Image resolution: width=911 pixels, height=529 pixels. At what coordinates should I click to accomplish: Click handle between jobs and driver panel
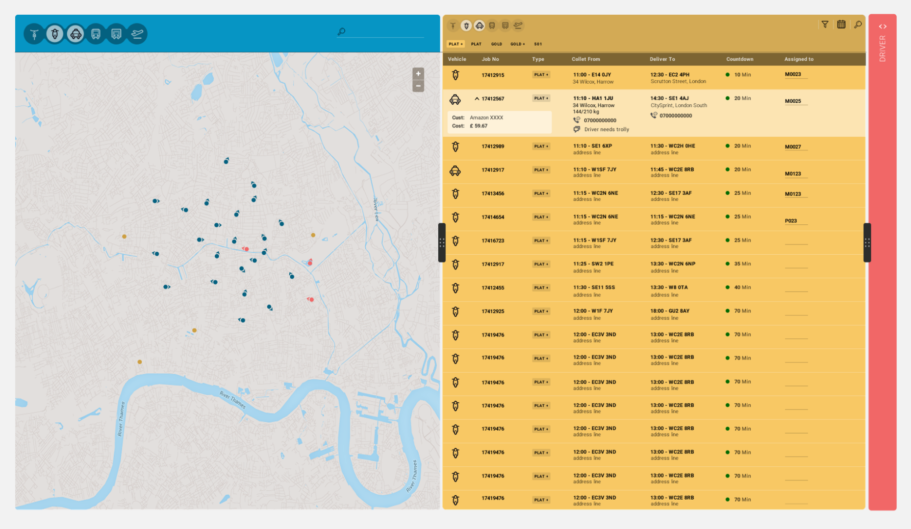point(867,242)
